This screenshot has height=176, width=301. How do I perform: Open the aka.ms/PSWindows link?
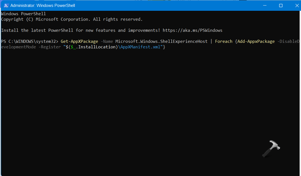tap(192, 30)
